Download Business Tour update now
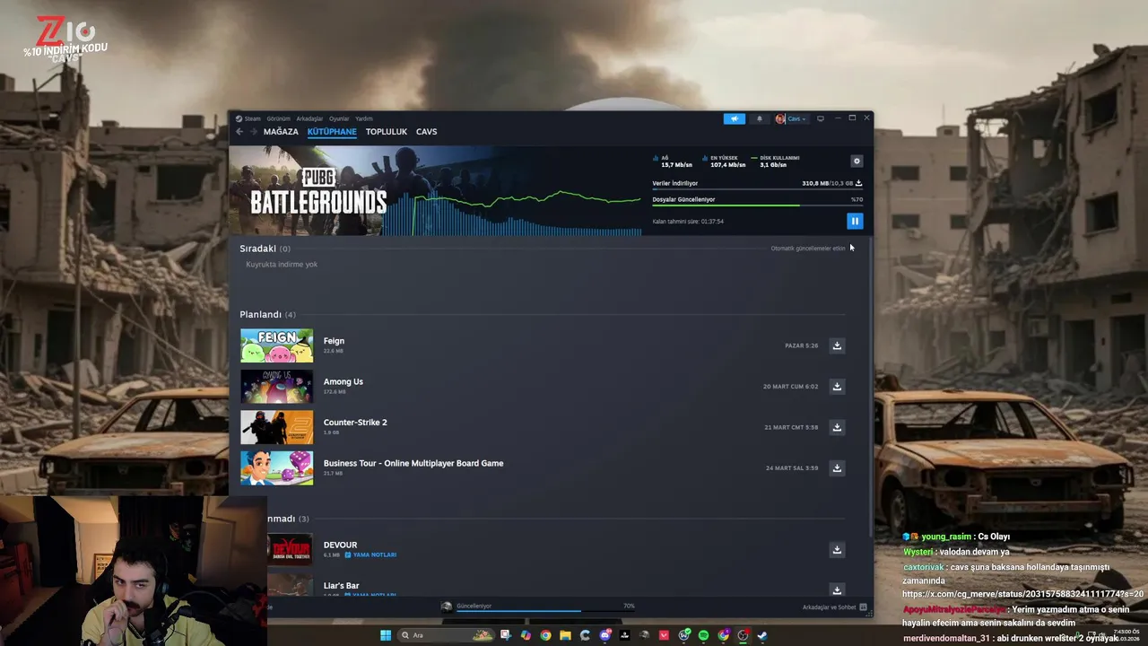1148x646 pixels. click(x=837, y=467)
